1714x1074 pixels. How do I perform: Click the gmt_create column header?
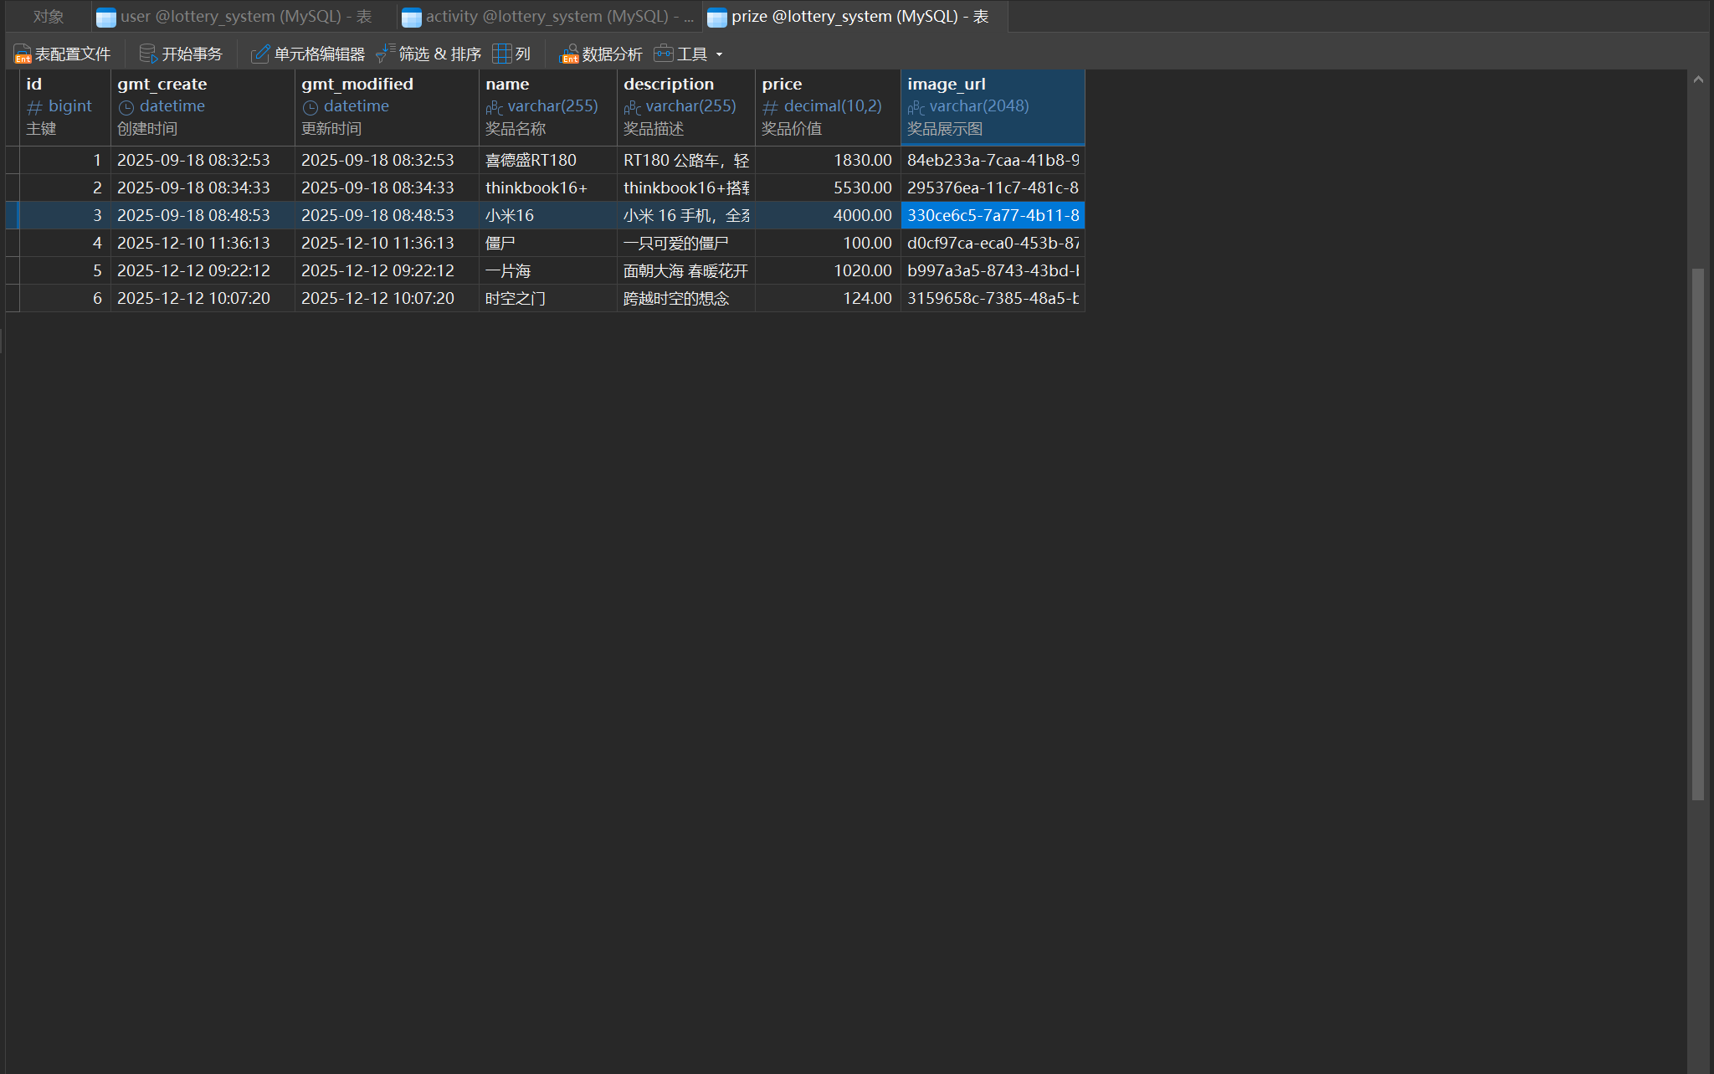tap(202, 106)
